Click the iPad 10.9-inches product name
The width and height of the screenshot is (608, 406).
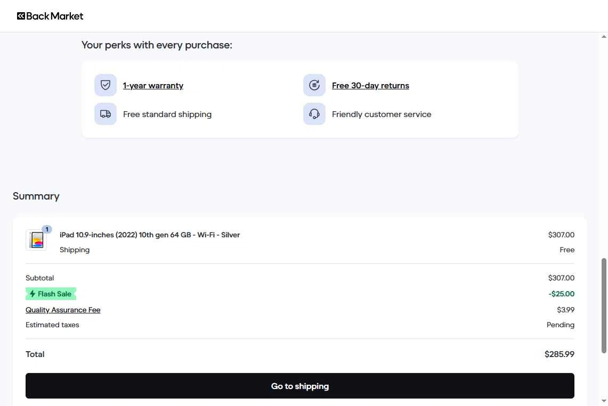pyautogui.click(x=150, y=235)
